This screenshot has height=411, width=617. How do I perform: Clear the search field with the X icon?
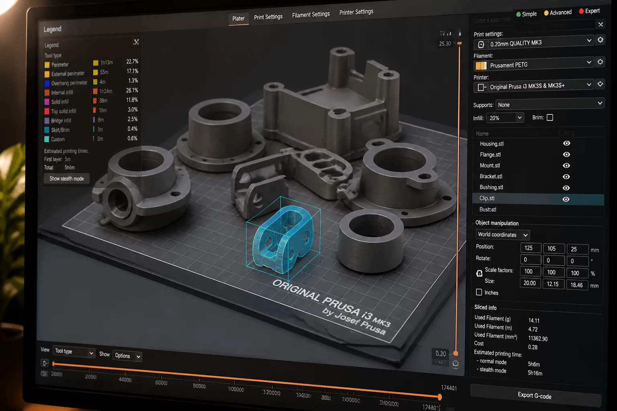coord(601,24)
